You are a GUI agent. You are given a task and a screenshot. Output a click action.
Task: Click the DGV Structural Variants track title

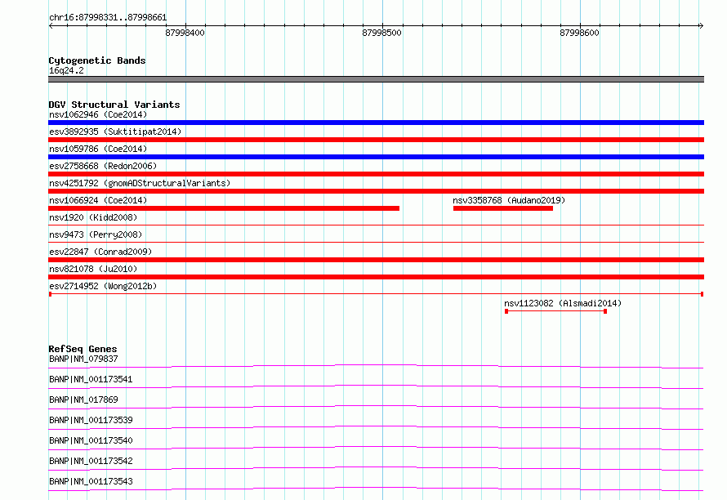click(114, 105)
